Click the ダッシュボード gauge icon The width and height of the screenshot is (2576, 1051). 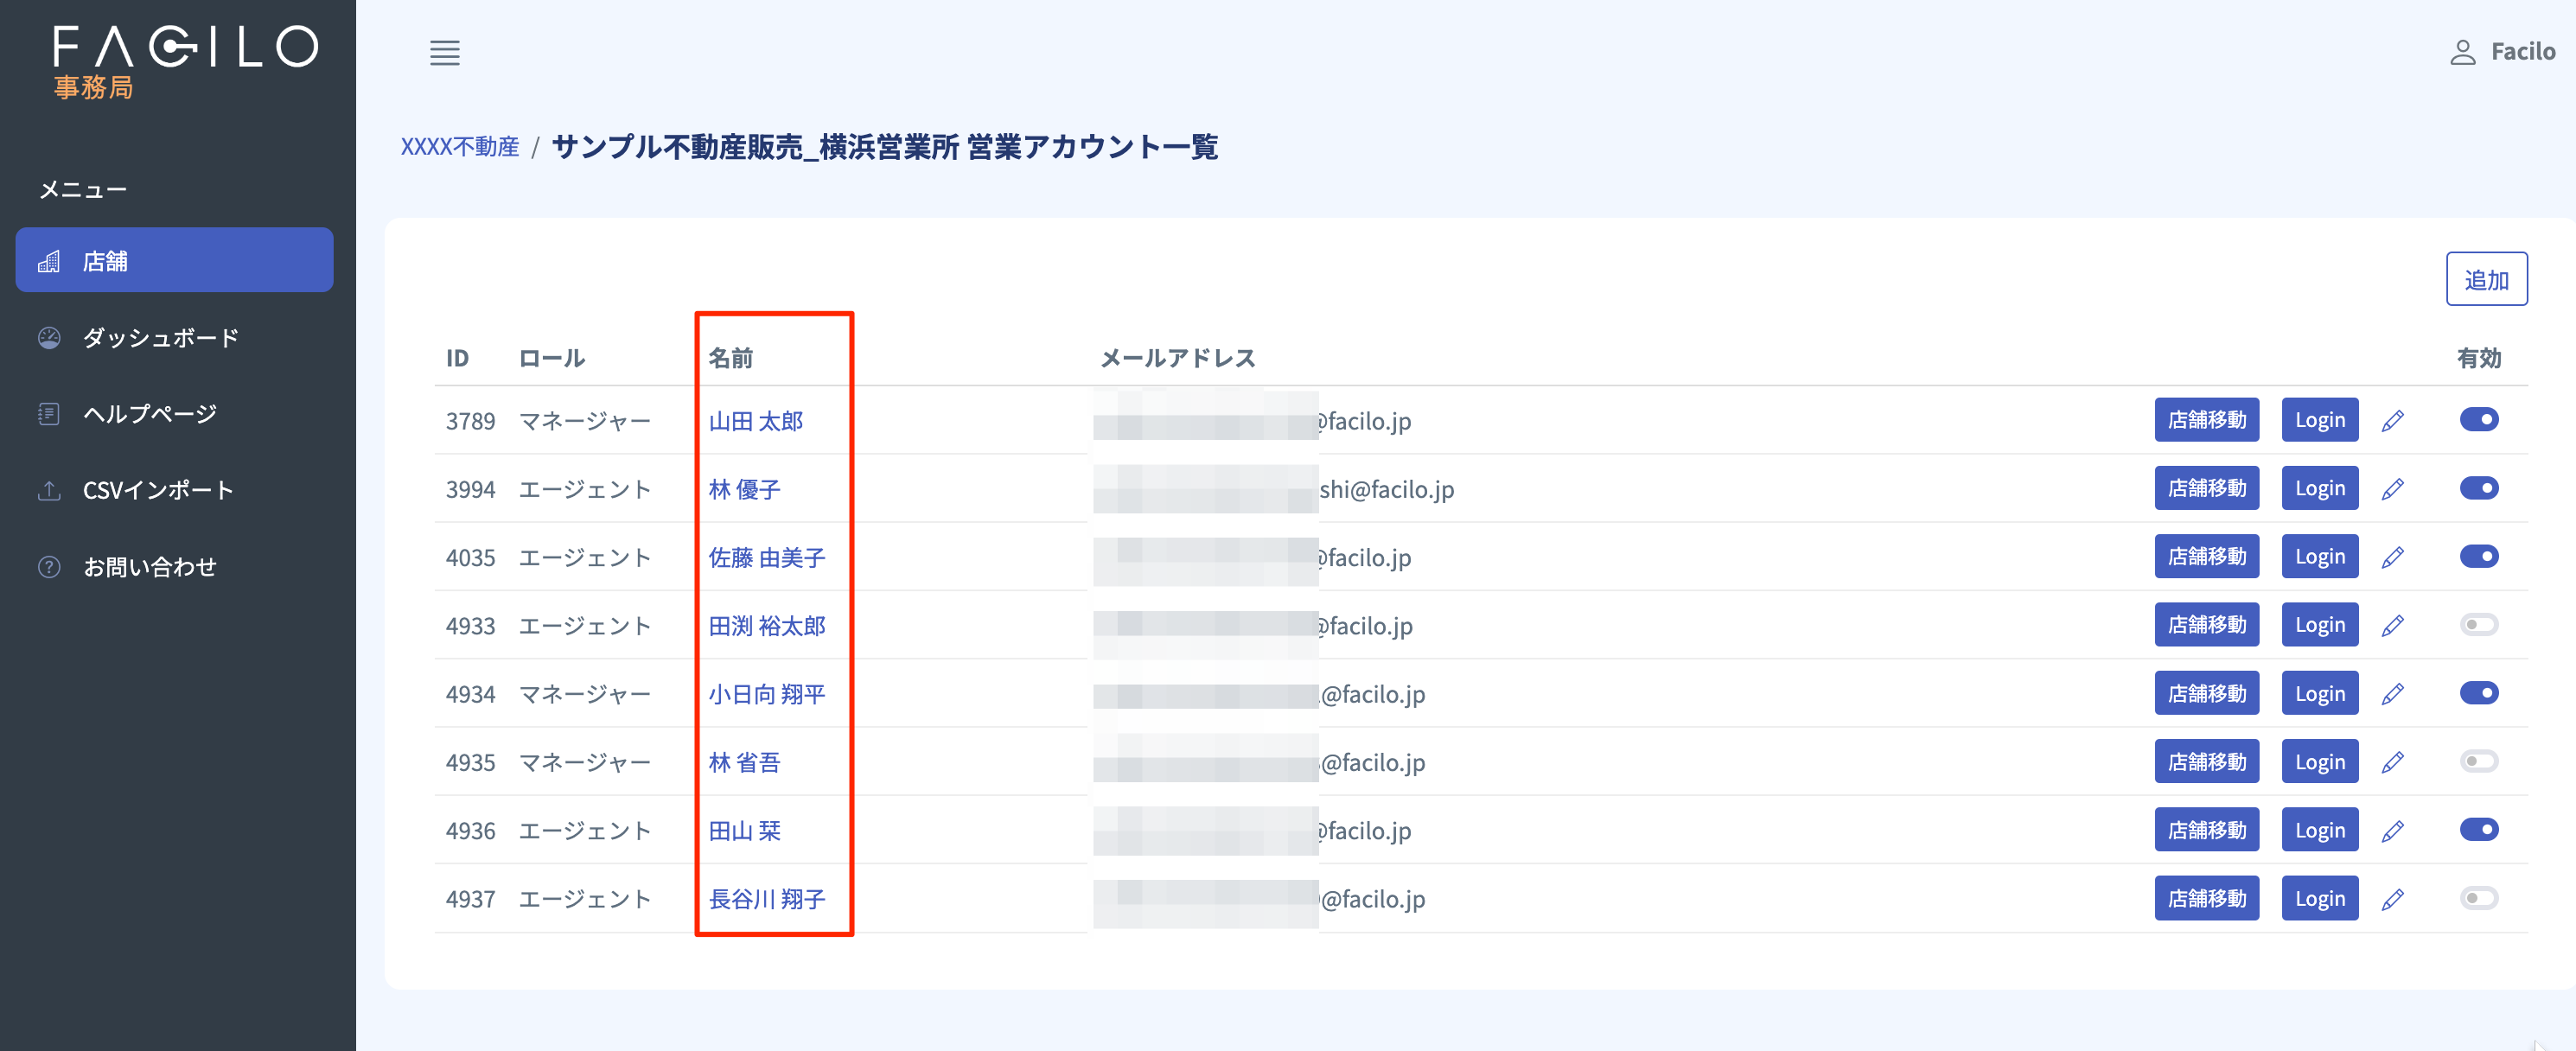(x=49, y=338)
